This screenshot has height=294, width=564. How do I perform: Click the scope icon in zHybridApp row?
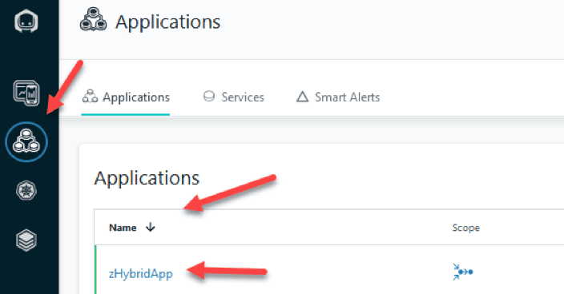462,272
